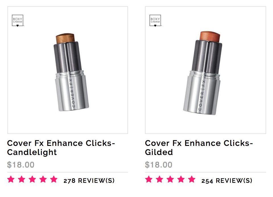Open Cover Fx Enhance Clicks-Gilded title link
Viewport: 273px width, 197px height.
point(199,148)
